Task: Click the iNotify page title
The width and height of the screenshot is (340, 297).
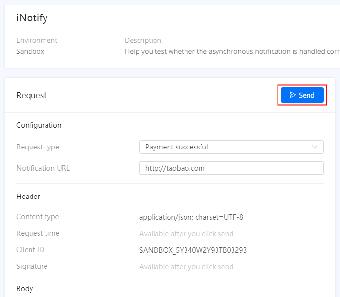Action: [x=32, y=18]
